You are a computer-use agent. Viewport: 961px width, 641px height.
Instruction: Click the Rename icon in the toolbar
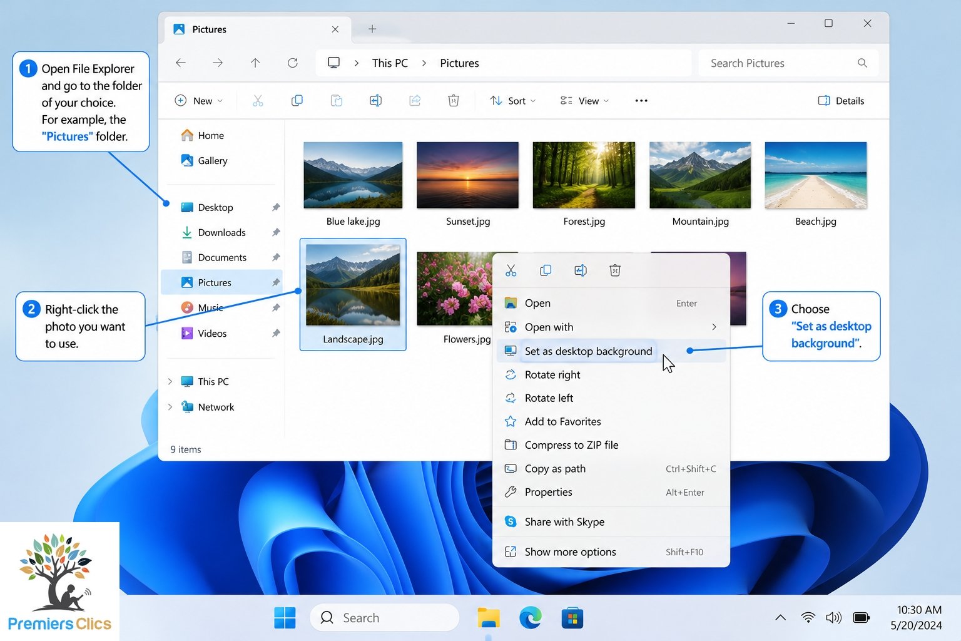[x=375, y=101]
